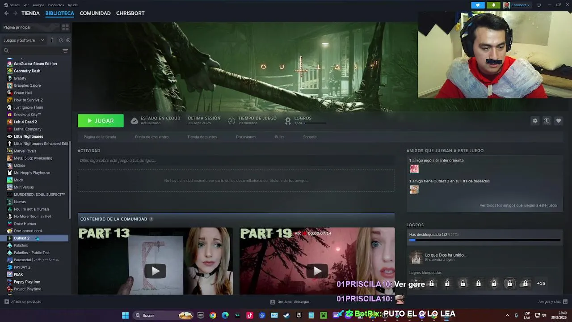This screenshot has height=322, width=572.
Task: Expand the Juegos y Software dropdown
Action: [x=24, y=40]
